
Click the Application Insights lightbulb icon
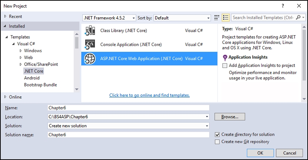(225, 58)
